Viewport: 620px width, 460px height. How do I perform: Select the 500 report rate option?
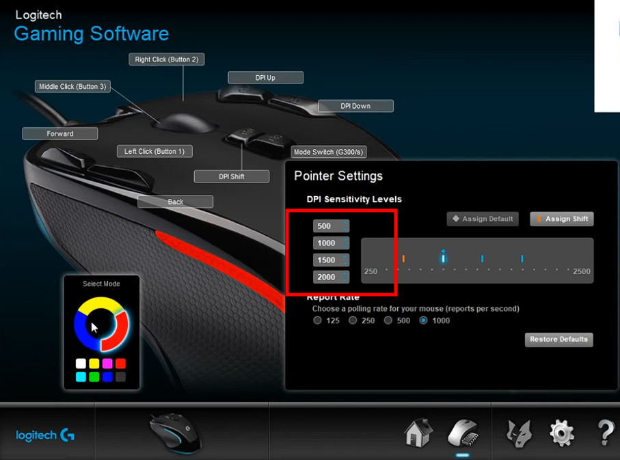(388, 321)
